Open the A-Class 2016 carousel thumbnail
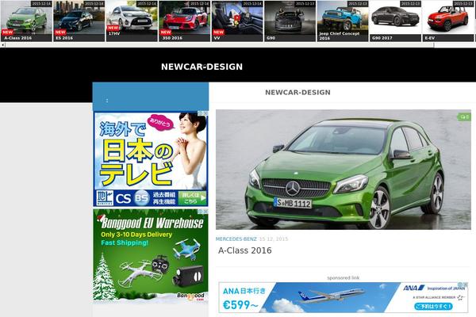The width and height of the screenshot is (476, 317). 26,21
